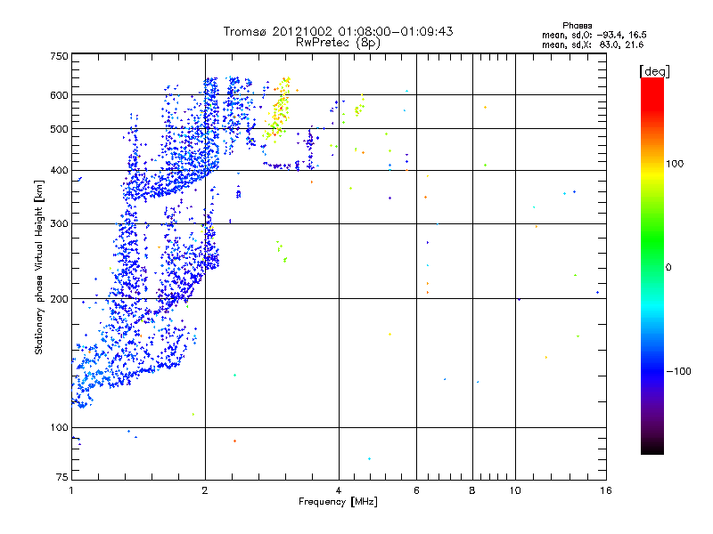Click the '400' y-axis tick label
This screenshot has height=534, width=713.
(59, 170)
